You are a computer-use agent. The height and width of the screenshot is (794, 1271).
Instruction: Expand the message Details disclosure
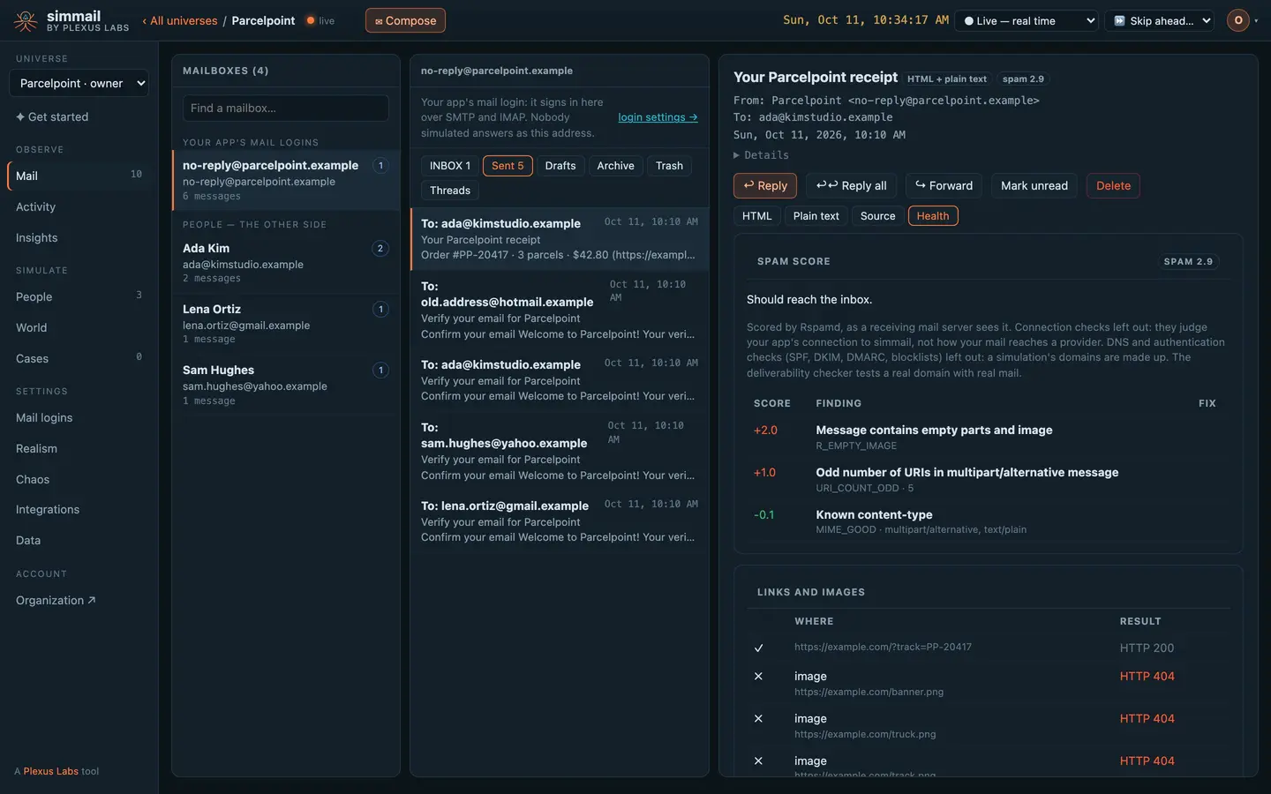(x=761, y=155)
